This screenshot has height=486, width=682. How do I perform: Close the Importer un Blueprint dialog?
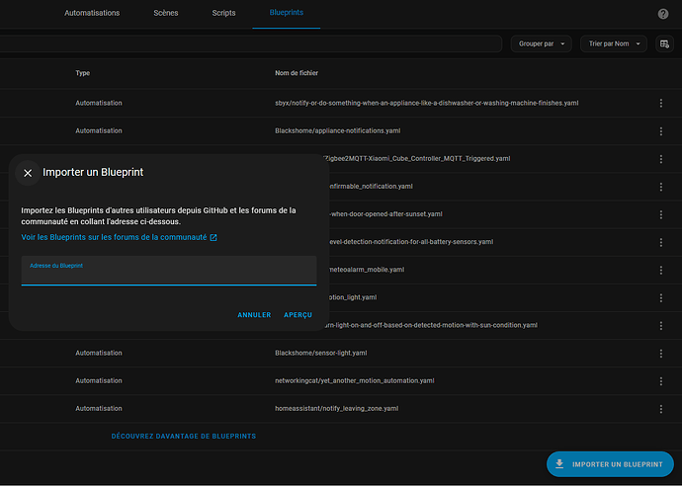(28, 172)
